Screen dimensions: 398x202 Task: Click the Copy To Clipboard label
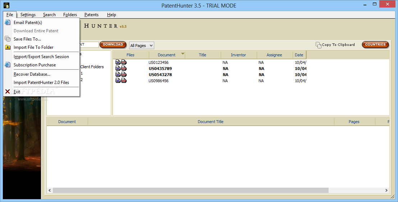(x=338, y=44)
